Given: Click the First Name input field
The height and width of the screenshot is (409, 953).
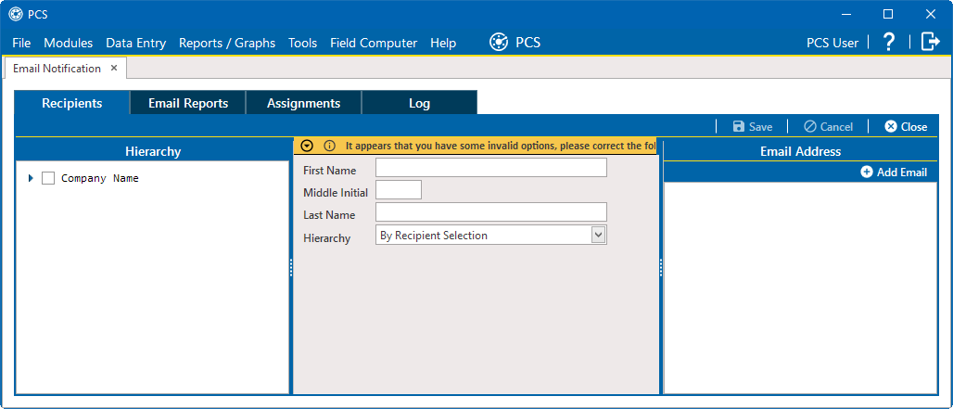Looking at the screenshot, I should coord(491,168).
